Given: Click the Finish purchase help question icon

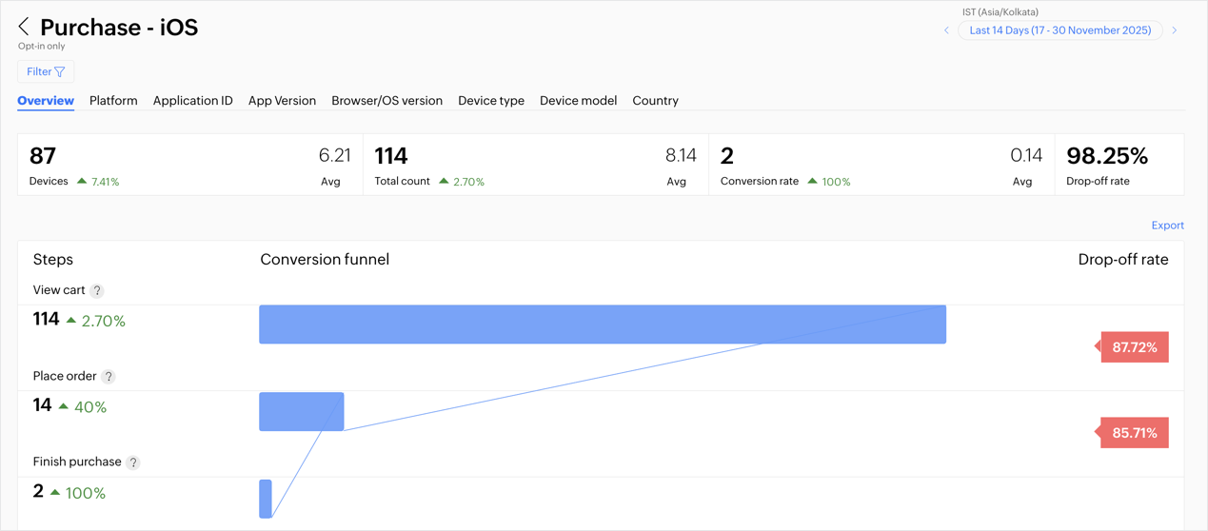Looking at the screenshot, I should coord(133,462).
